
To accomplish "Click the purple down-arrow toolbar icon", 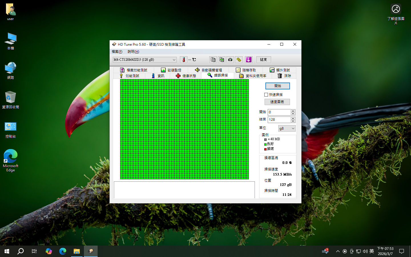I will point(249,60).
